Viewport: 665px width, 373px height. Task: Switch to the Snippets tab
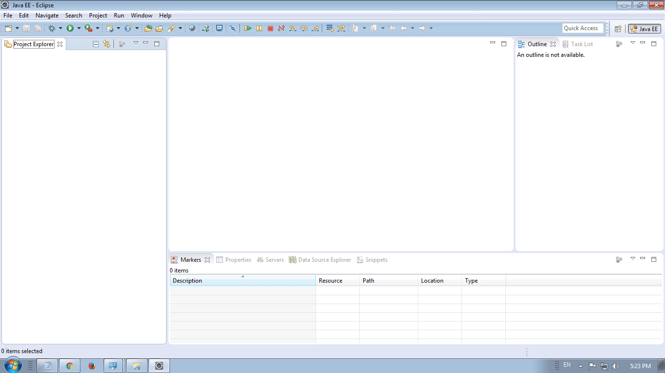pyautogui.click(x=372, y=260)
